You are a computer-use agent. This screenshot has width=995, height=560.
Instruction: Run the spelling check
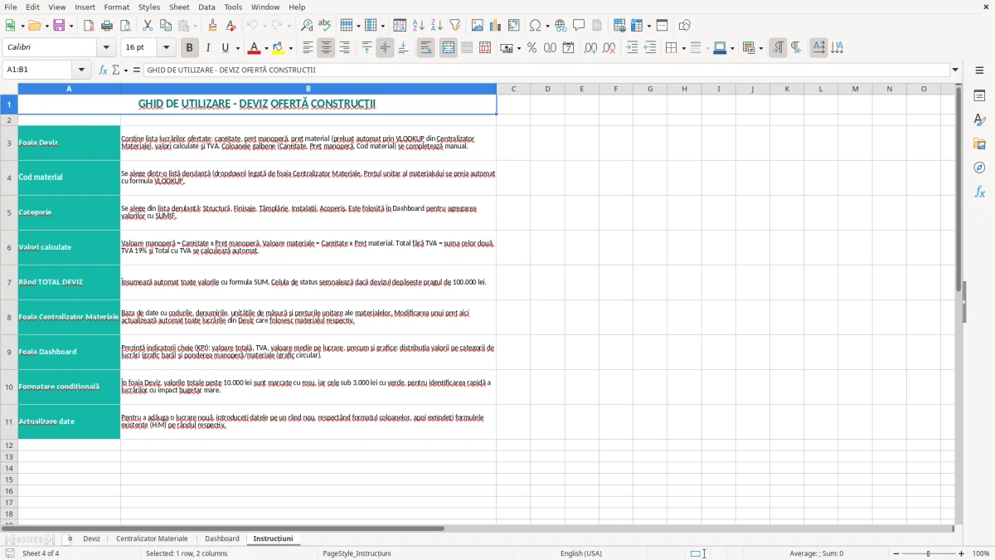point(324,26)
